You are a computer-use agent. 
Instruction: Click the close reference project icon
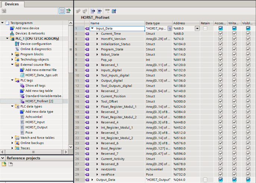pos(10,164)
